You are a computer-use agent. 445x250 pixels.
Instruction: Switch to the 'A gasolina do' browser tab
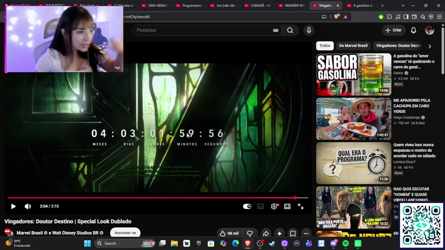coord(360,6)
